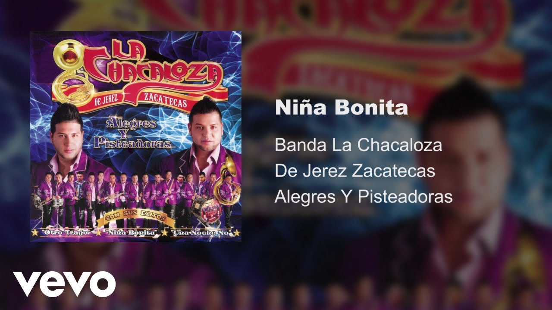Screen dimensions: 552x310
Task: Select the "Niña Bonita" song title heading
Action: (x=342, y=108)
